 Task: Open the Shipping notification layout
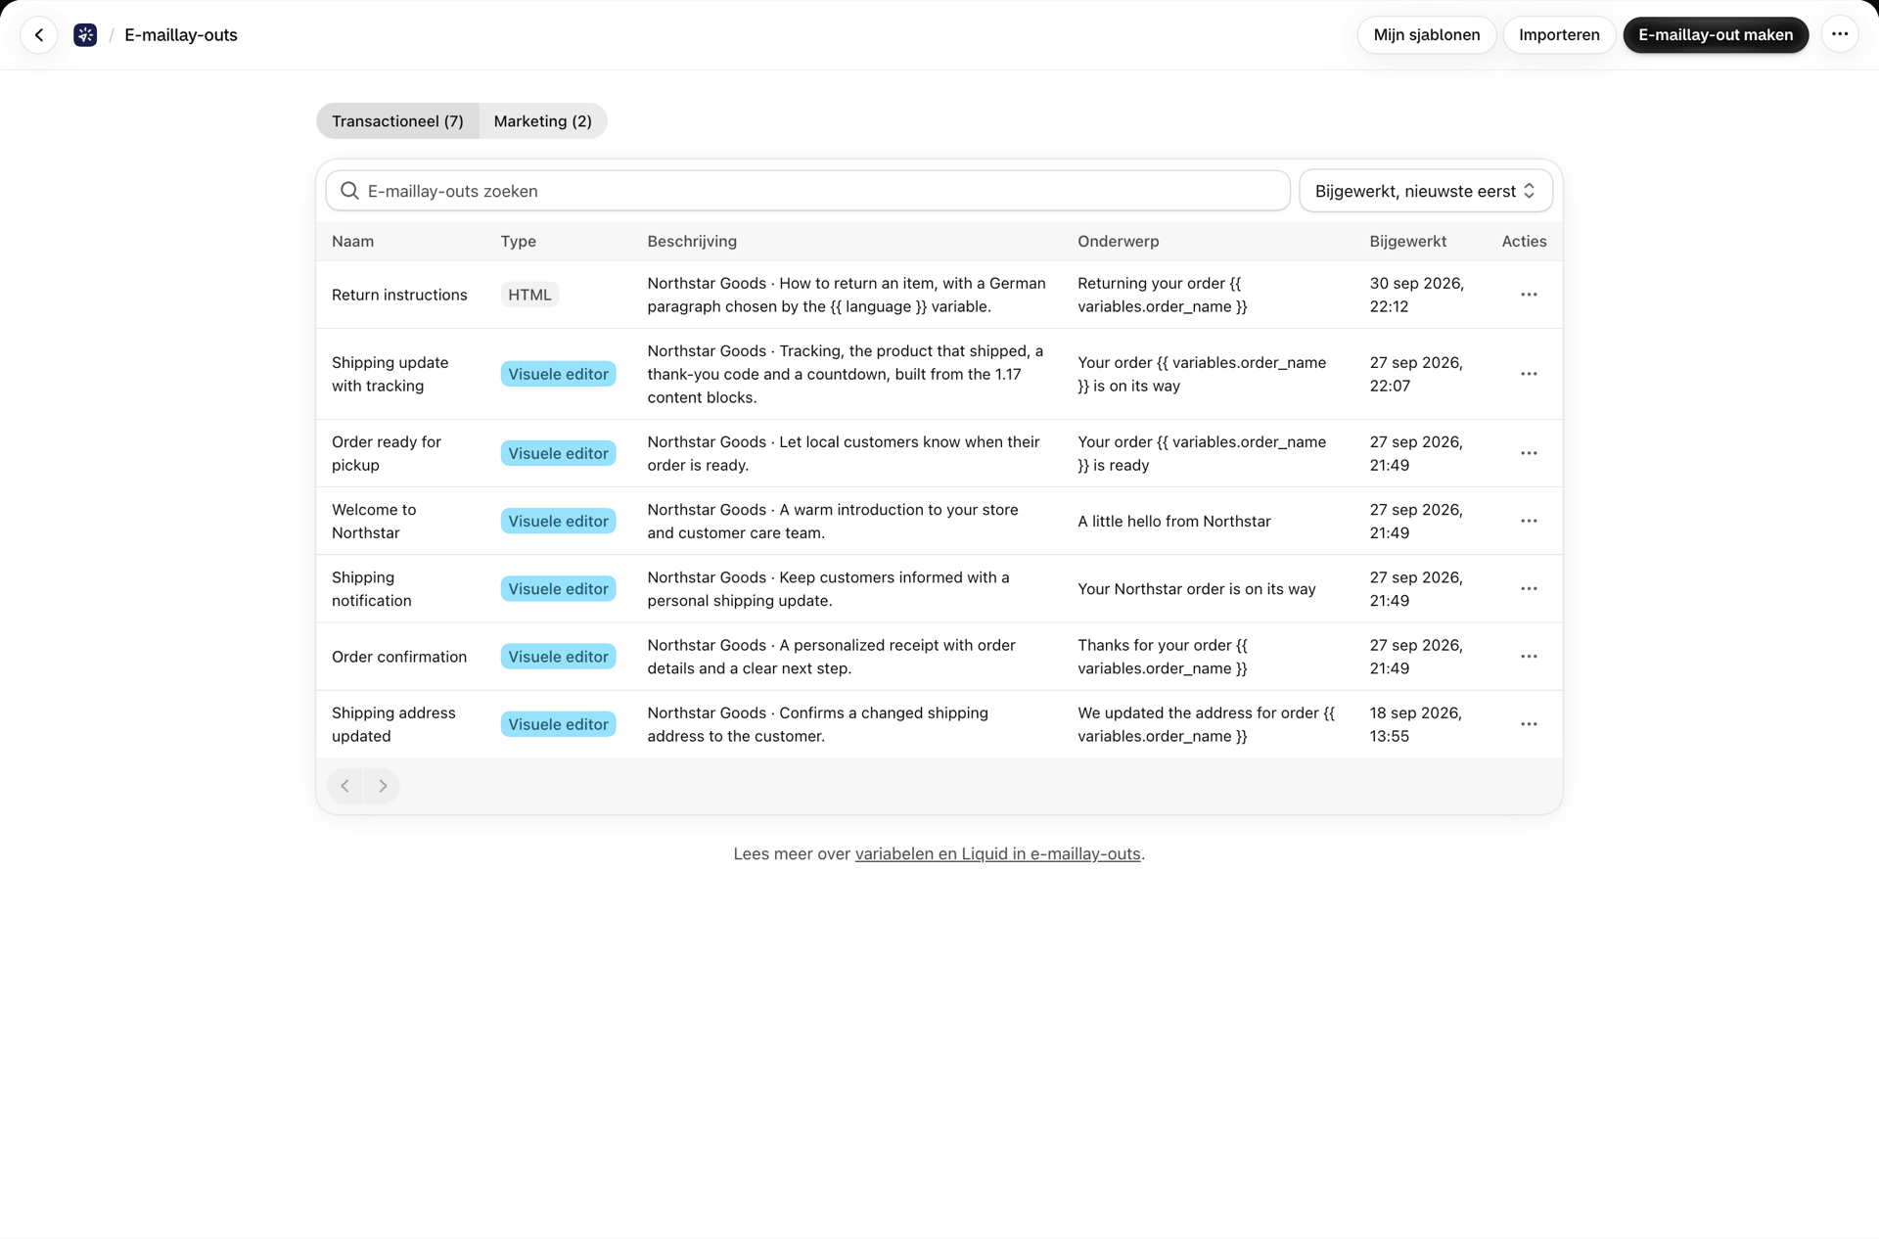coord(372,588)
